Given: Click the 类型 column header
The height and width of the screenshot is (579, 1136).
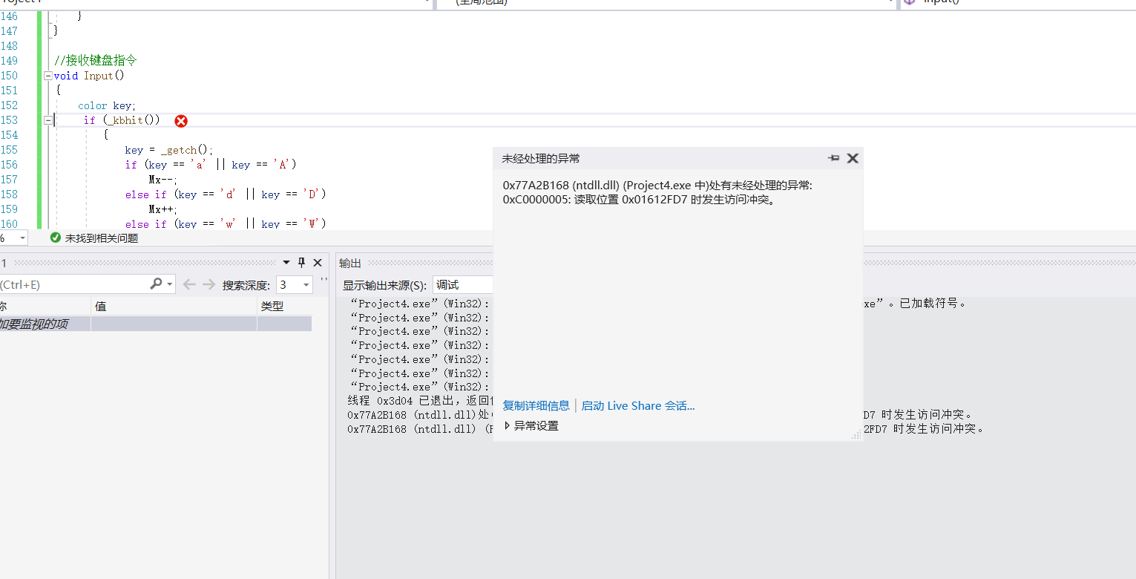Looking at the screenshot, I should pos(283,306).
